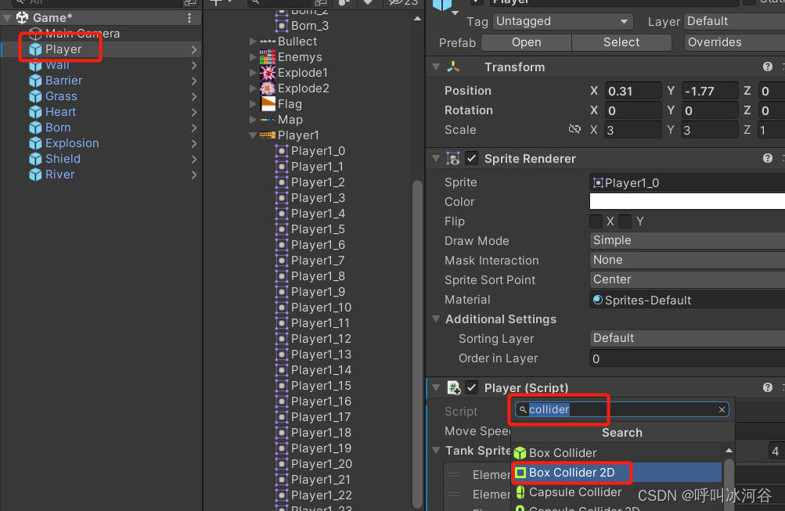This screenshot has height=511, width=785.
Task: Open River prefab contents chevron
Action: 194,175
